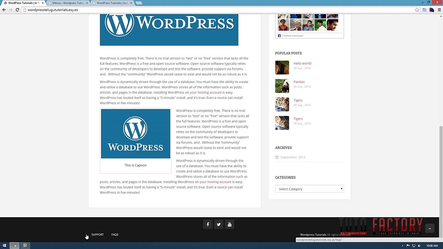
Task: Click the last Tigers leopard thumbnail
Action: point(282,123)
